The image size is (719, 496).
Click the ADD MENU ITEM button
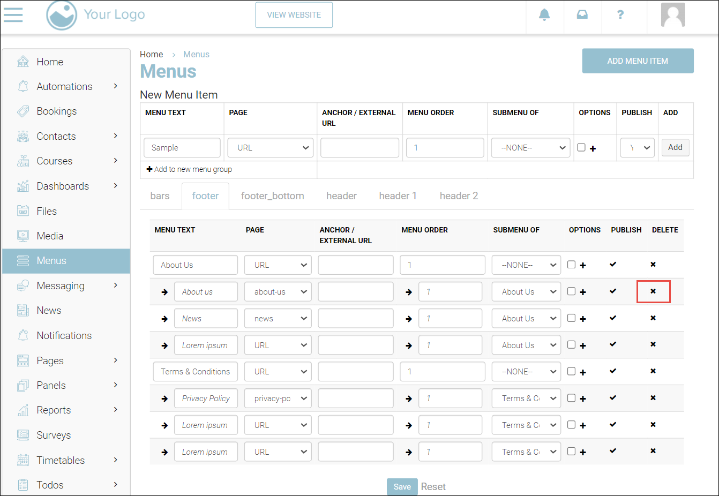click(x=638, y=61)
